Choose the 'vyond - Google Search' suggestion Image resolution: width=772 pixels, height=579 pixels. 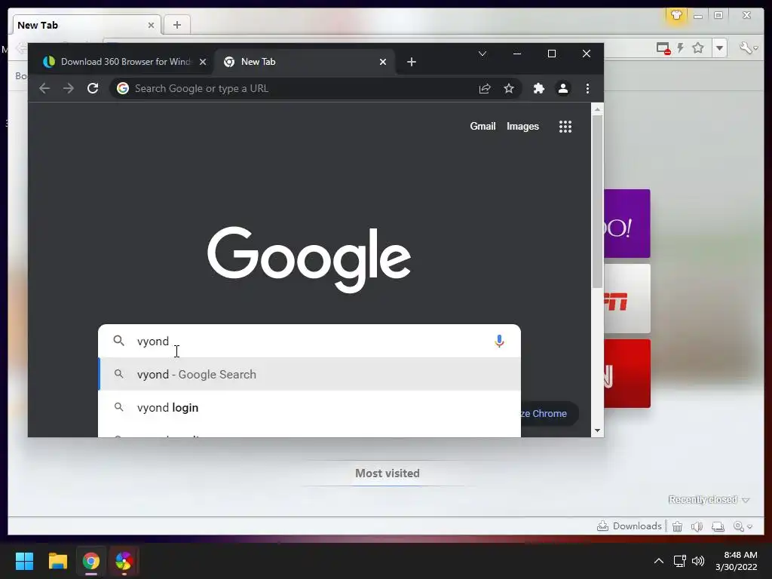click(309, 374)
